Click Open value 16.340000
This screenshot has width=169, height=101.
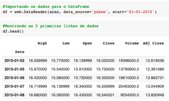click(x=83, y=86)
